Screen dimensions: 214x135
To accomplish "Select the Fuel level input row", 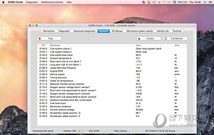I will [112, 103].
